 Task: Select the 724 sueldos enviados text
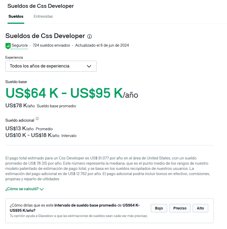point(51,45)
